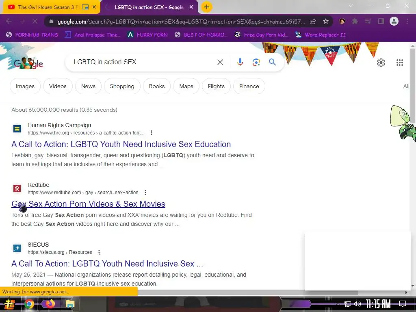This screenshot has height=312, width=416.
Task: Open the Word Replacer II bookmark
Action: 320,35
